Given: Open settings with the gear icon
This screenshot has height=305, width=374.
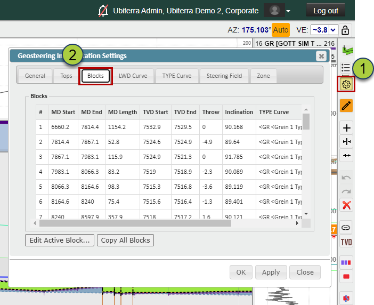Looking at the screenshot, I should 346,84.
